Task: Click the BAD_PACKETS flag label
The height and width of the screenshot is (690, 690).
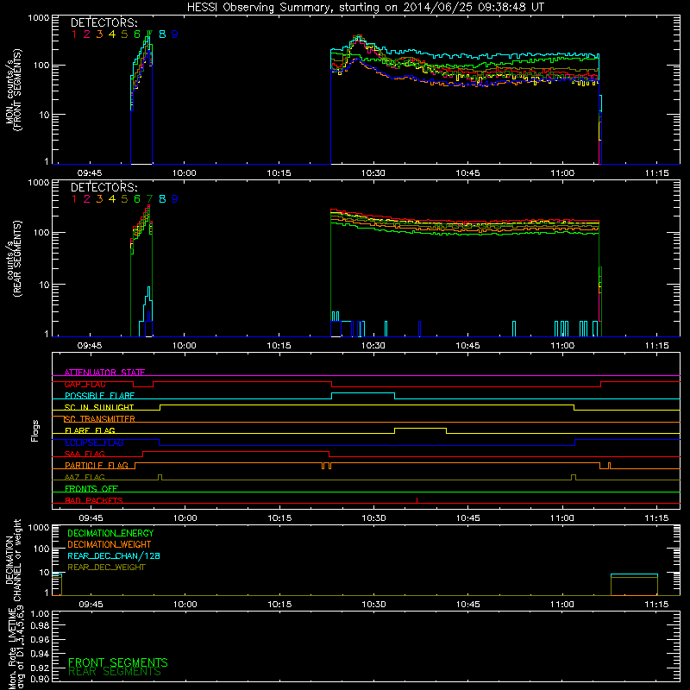Action: pos(94,500)
